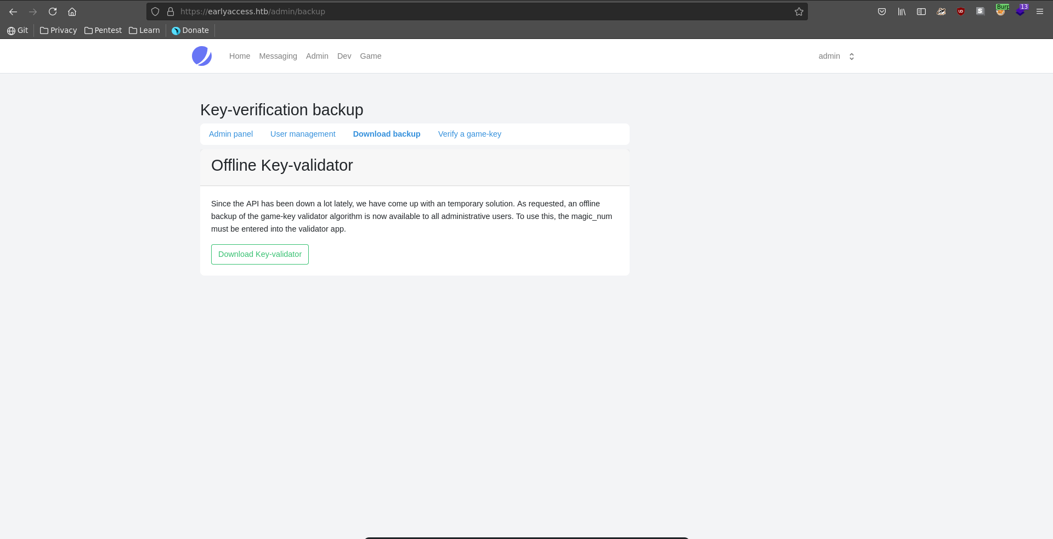The image size is (1053, 539).
Task: Open the Pentest bookmarks folder
Action: [x=103, y=30]
